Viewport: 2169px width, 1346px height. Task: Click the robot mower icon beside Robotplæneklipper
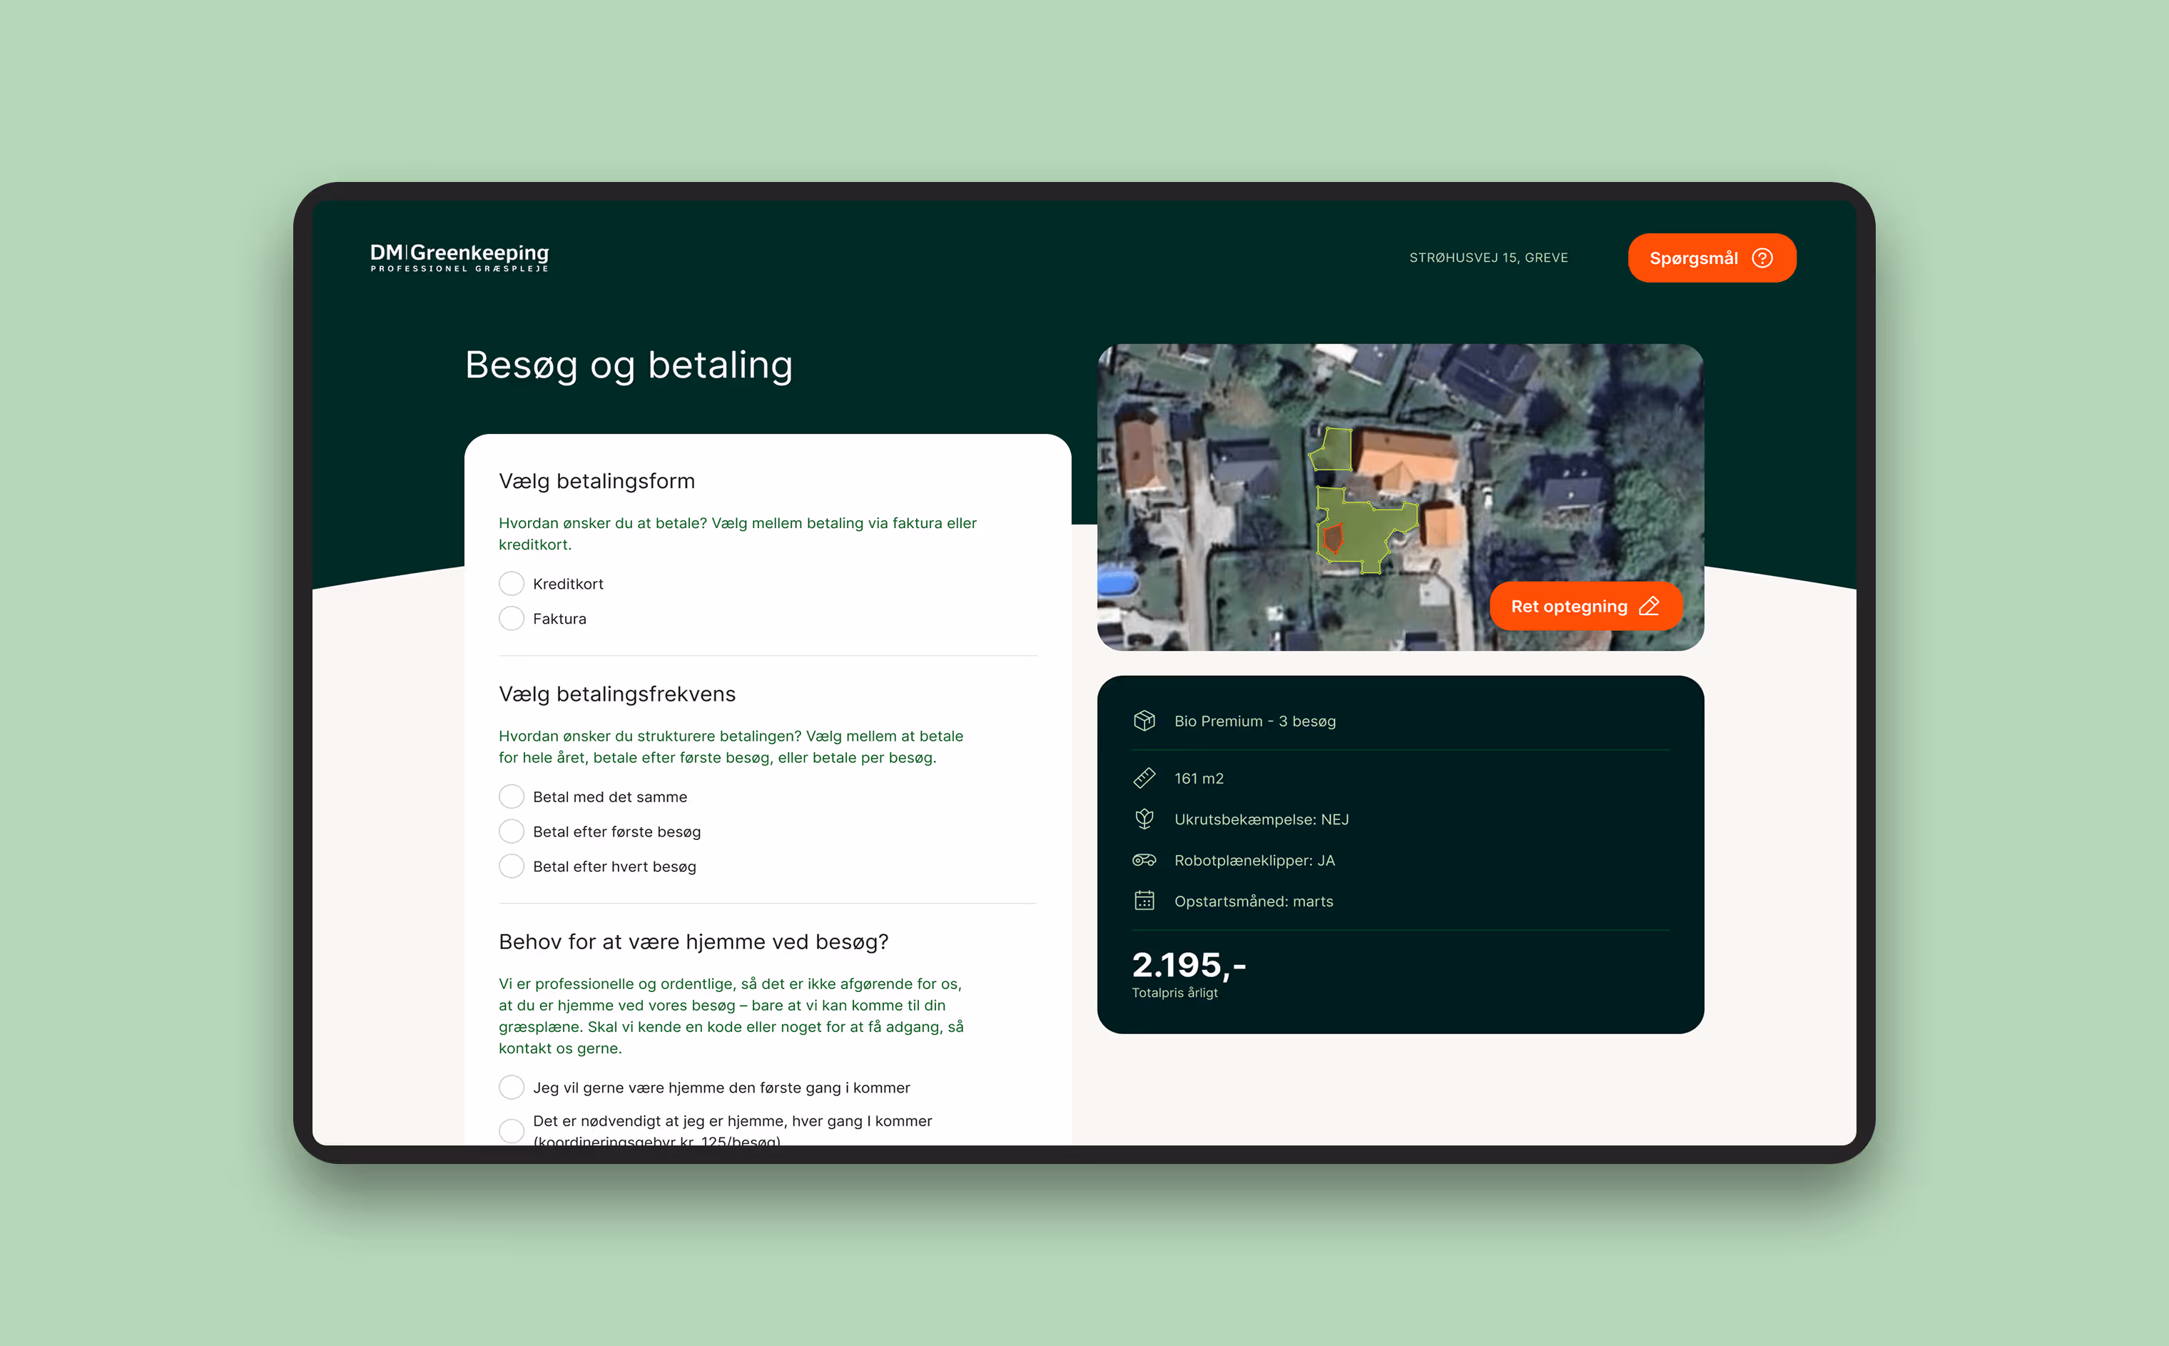1144,860
